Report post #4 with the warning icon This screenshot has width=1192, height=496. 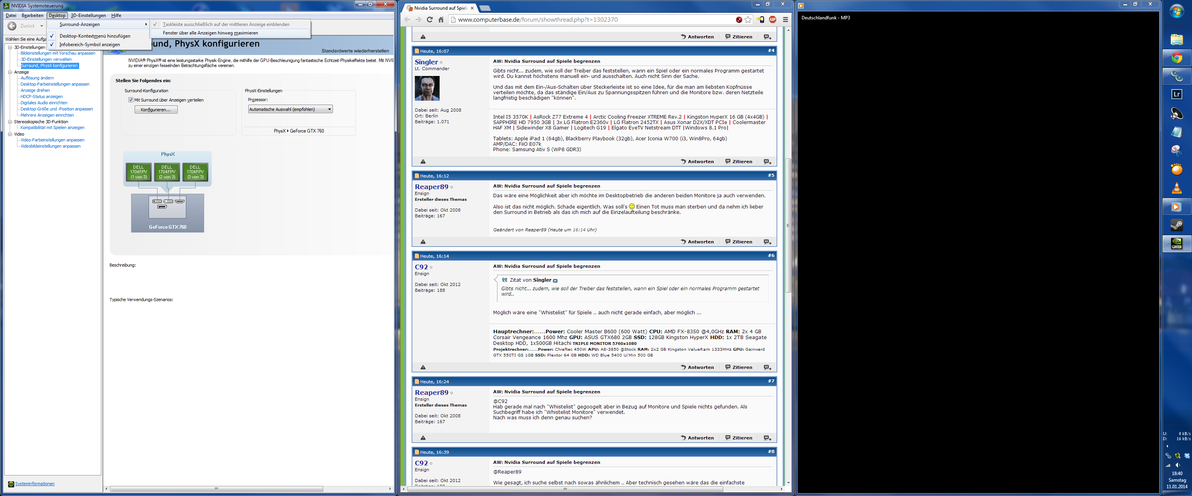[423, 161]
